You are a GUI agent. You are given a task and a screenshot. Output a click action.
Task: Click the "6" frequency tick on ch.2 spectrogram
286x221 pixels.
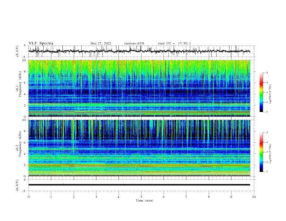pos(25,143)
